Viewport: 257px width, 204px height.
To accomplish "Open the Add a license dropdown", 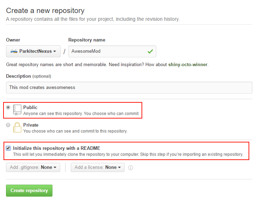I will coord(98,167).
